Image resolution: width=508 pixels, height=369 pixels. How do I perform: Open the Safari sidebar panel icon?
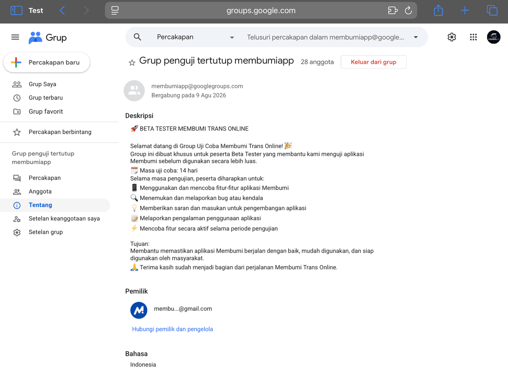click(x=16, y=10)
